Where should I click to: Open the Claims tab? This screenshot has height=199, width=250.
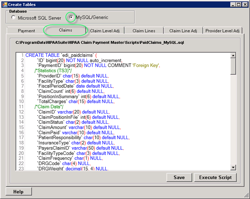(x=66, y=30)
